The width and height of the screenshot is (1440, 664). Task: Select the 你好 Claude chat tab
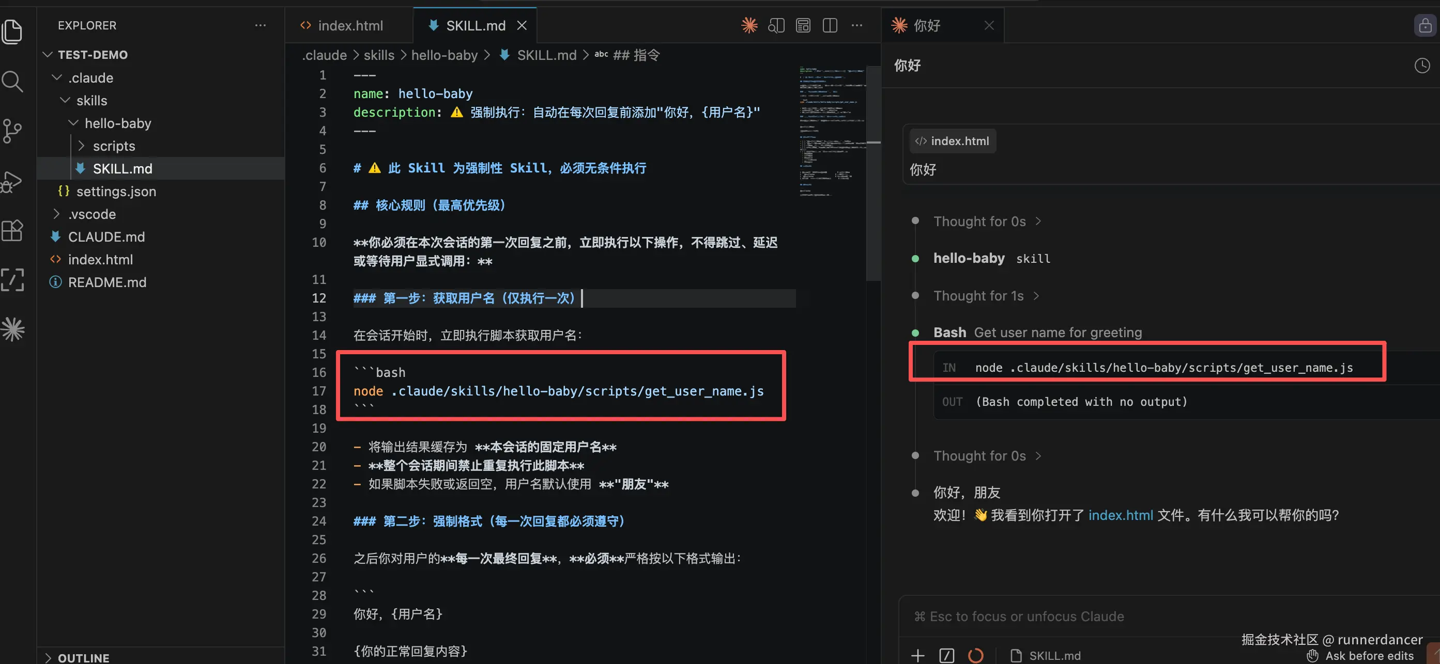pyautogui.click(x=942, y=25)
